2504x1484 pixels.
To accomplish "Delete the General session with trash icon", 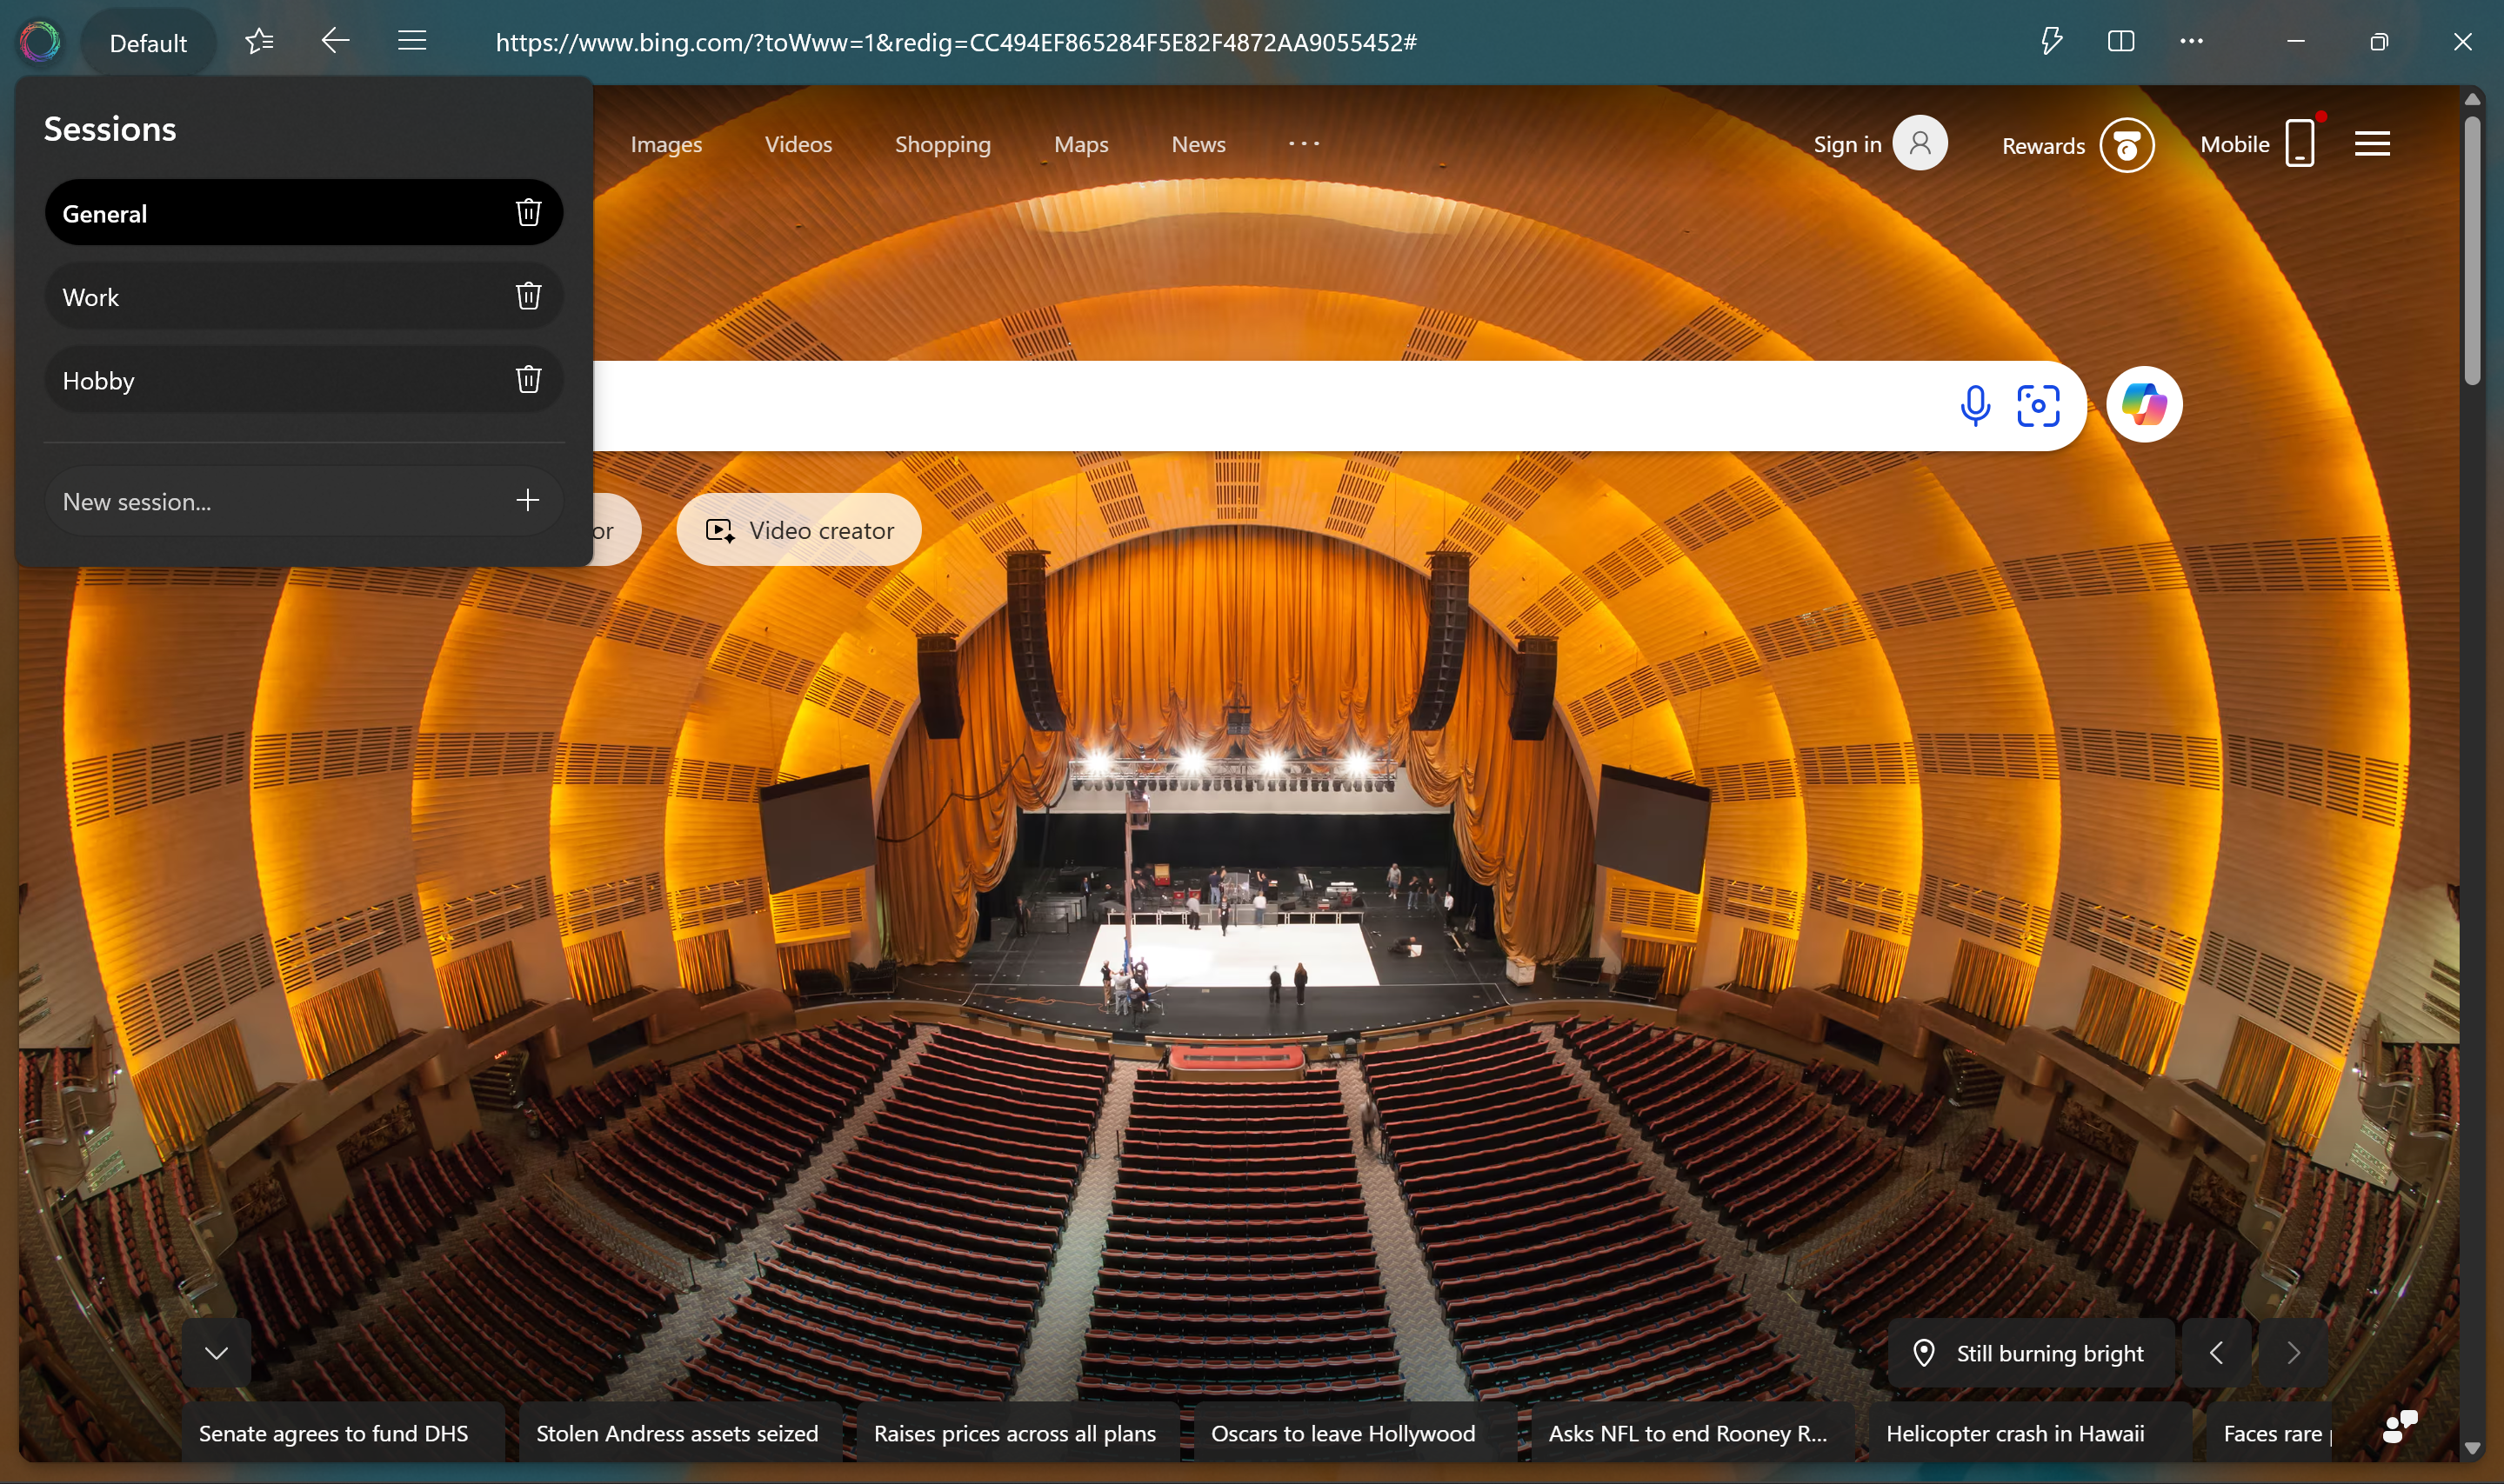I will [x=528, y=212].
